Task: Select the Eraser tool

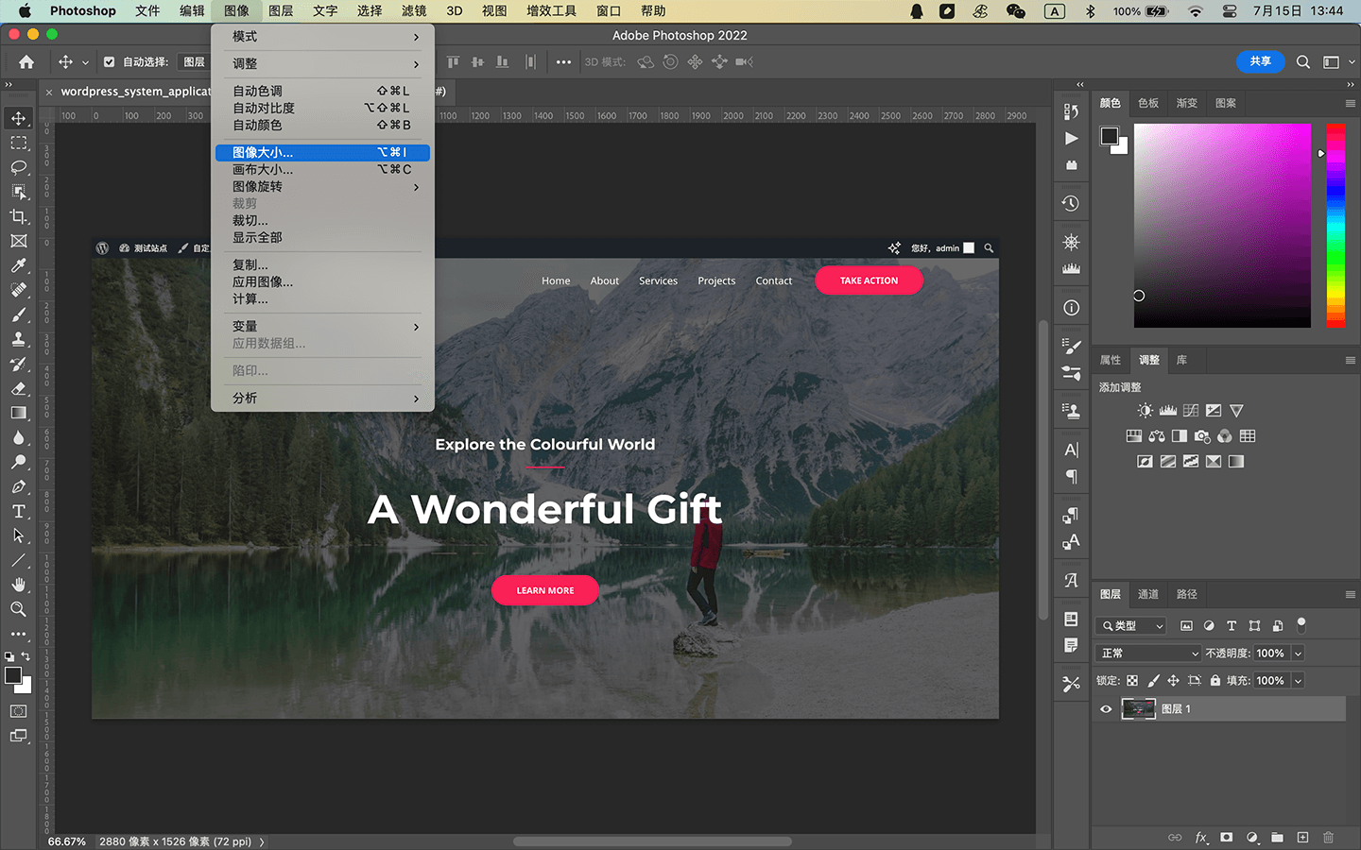Action: pos(18,388)
